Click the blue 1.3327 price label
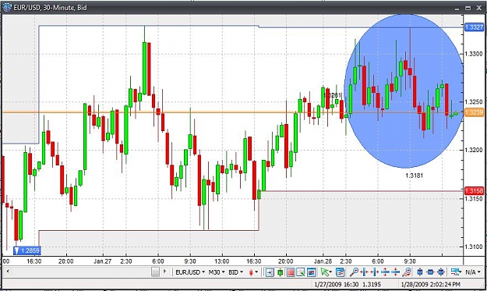The image size is (487, 291). [474, 27]
